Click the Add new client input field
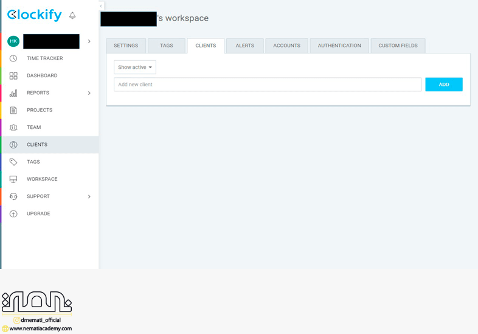Image resolution: width=478 pixels, height=334 pixels. pos(268,85)
